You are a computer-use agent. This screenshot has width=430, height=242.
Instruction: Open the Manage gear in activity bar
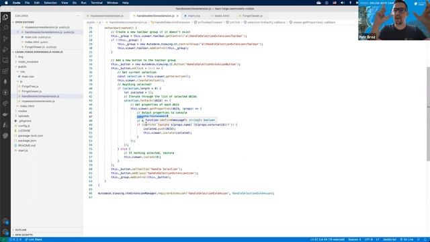coord(5,232)
